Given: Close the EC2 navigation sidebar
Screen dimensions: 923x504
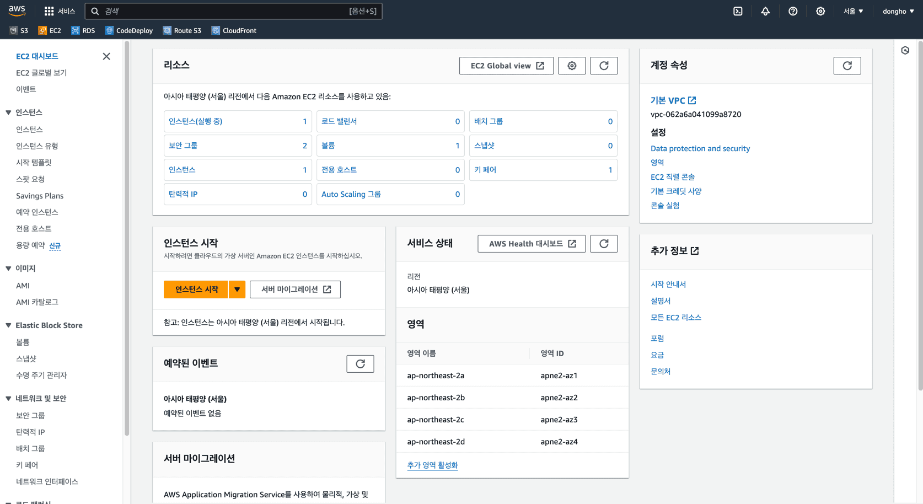Looking at the screenshot, I should 106,56.
